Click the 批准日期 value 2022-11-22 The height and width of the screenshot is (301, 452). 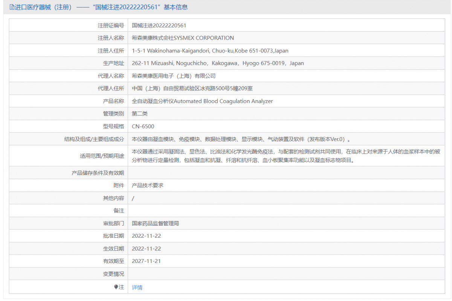tap(147, 236)
